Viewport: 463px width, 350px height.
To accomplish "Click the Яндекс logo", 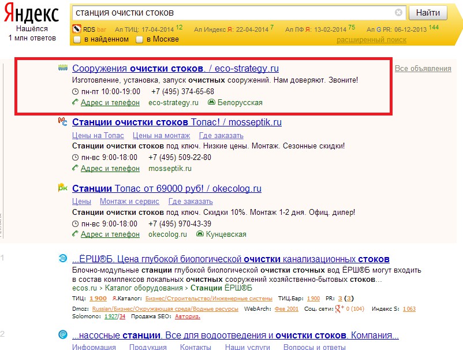I will (x=32, y=13).
